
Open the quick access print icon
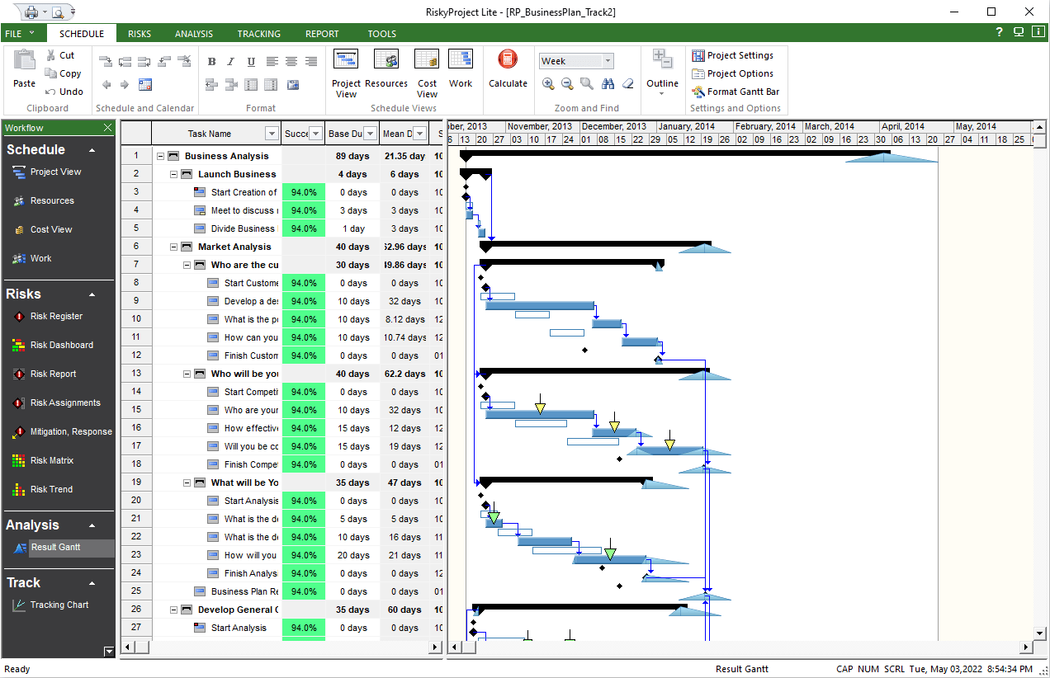[31, 12]
